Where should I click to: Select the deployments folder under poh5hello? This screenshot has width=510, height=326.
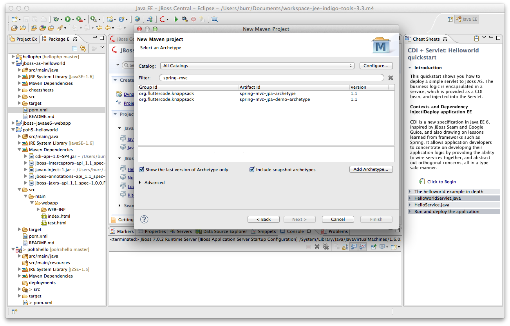point(42,283)
